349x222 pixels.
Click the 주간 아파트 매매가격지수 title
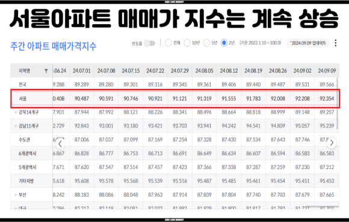54,46
